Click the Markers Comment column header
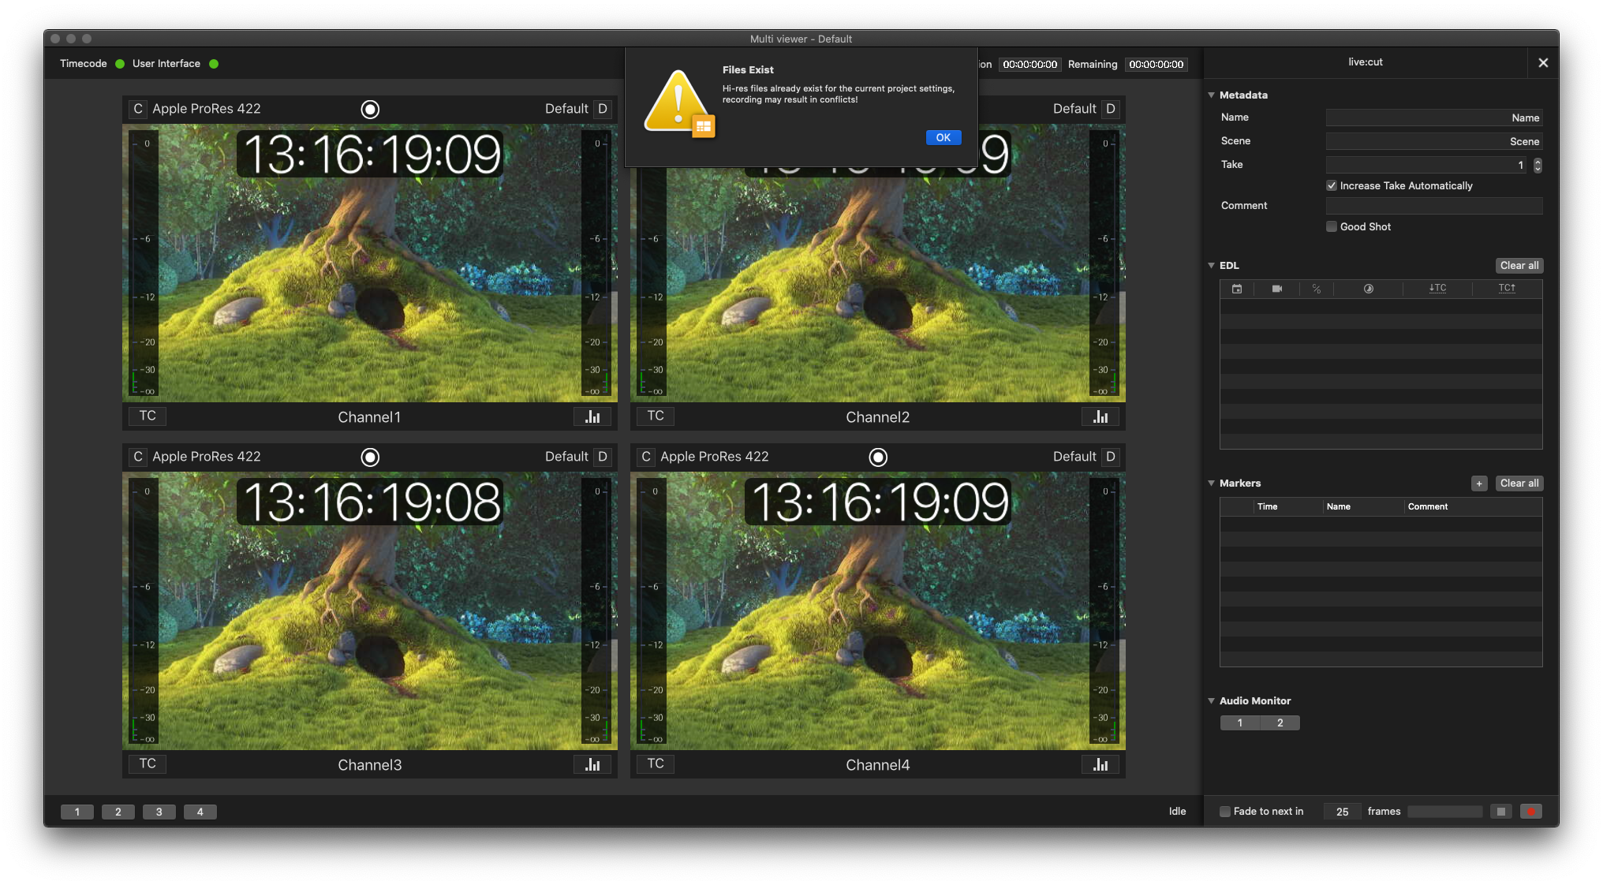Viewport: 1603px width, 885px height. [1428, 506]
